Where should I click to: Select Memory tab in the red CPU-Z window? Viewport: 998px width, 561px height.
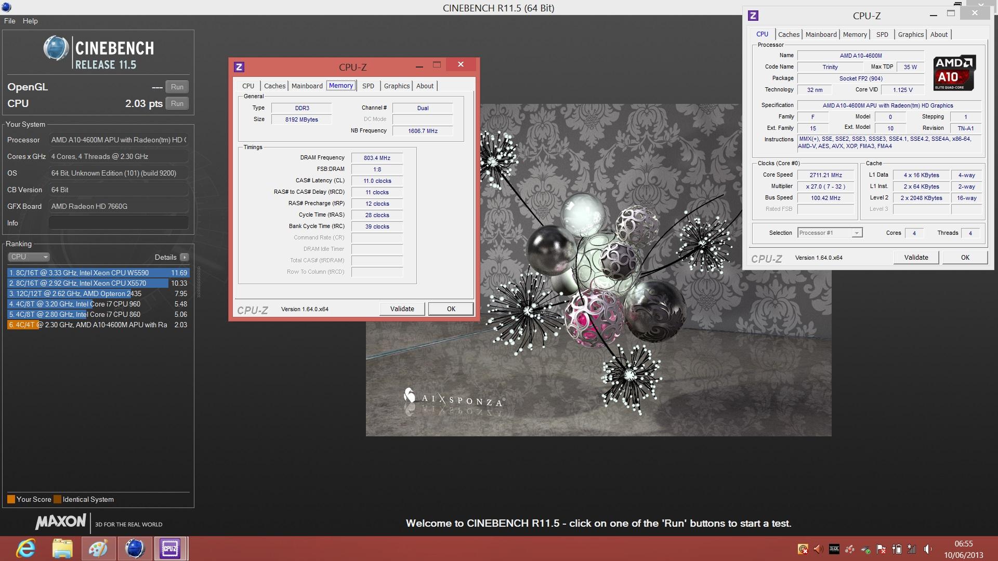click(x=341, y=86)
